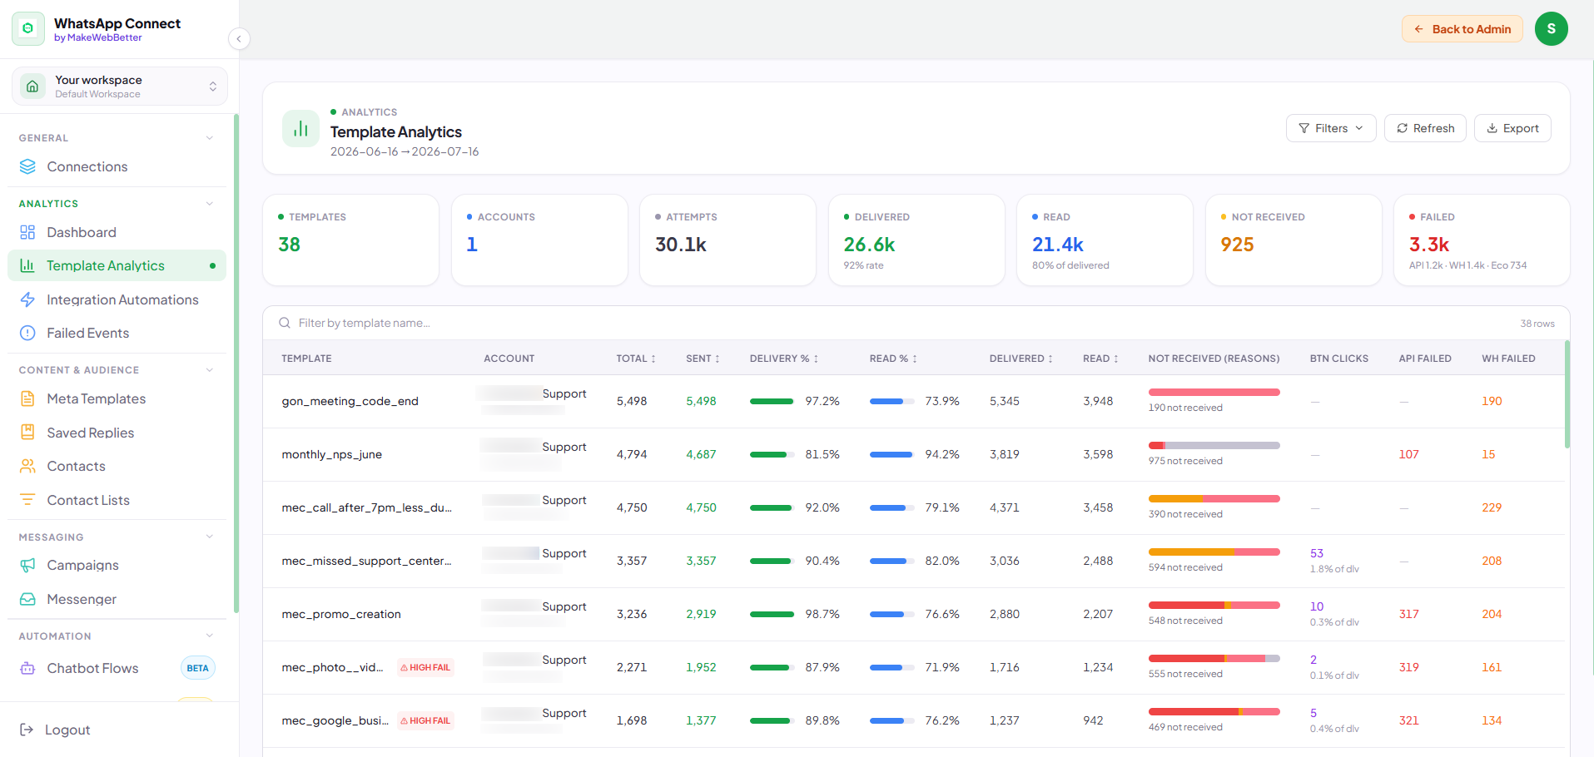The height and width of the screenshot is (757, 1594).
Task: Collapse the CONTENT & AUDIENCE section chevron
Action: click(x=210, y=370)
